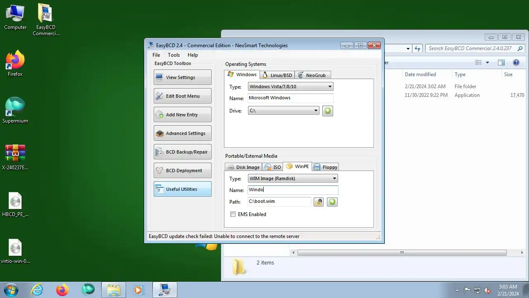Switch to the Linux/BSD tab
529x298 pixels.
[277, 75]
